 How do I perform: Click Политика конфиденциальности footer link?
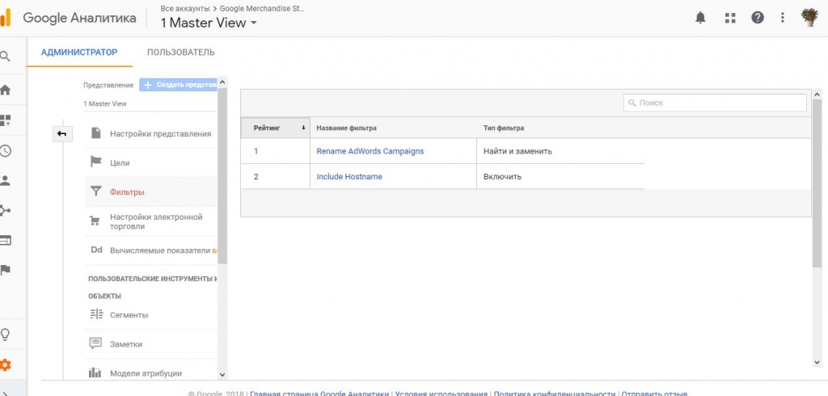(x=555, y=394)
